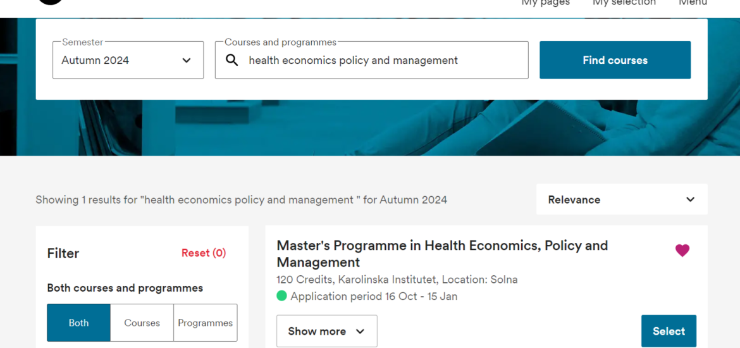740x348 pixels.
Task: Toggle the pink heart favorite icon
Action: coord(682,251)
